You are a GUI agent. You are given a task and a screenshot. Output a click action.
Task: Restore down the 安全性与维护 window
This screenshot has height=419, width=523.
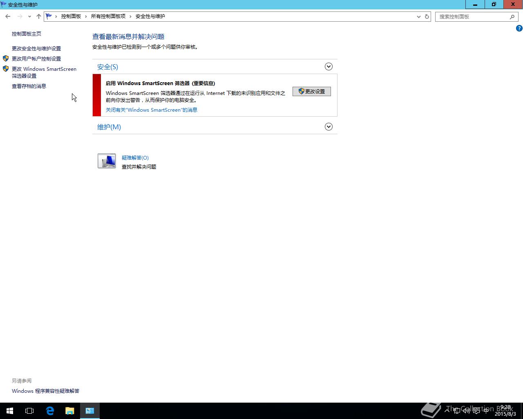point(494,4)
